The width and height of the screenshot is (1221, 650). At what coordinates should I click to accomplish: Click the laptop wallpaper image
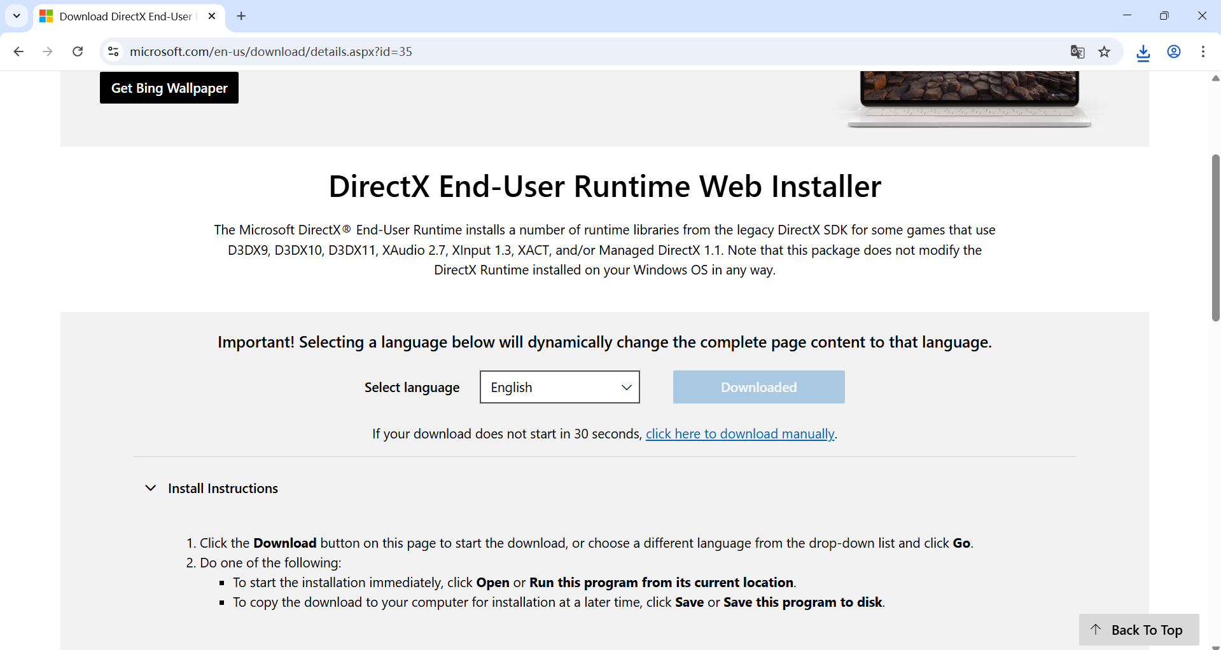click(x=970, y=99)
